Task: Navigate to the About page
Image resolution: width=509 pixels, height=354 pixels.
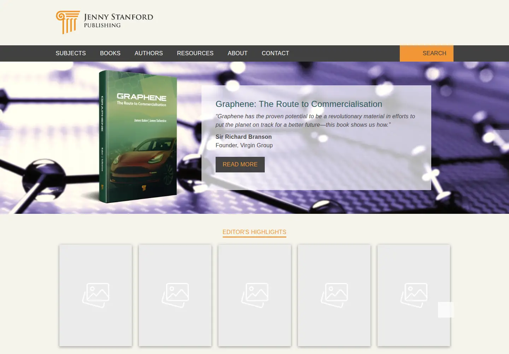Action: (238, 53)
